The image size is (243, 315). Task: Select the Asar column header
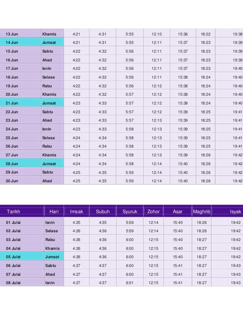pyautogui.click(x=177, y=211)
